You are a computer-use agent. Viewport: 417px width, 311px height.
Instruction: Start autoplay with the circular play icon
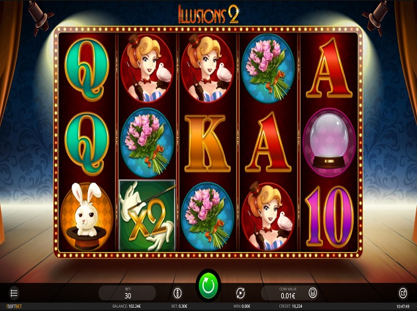tap(240, 293)
